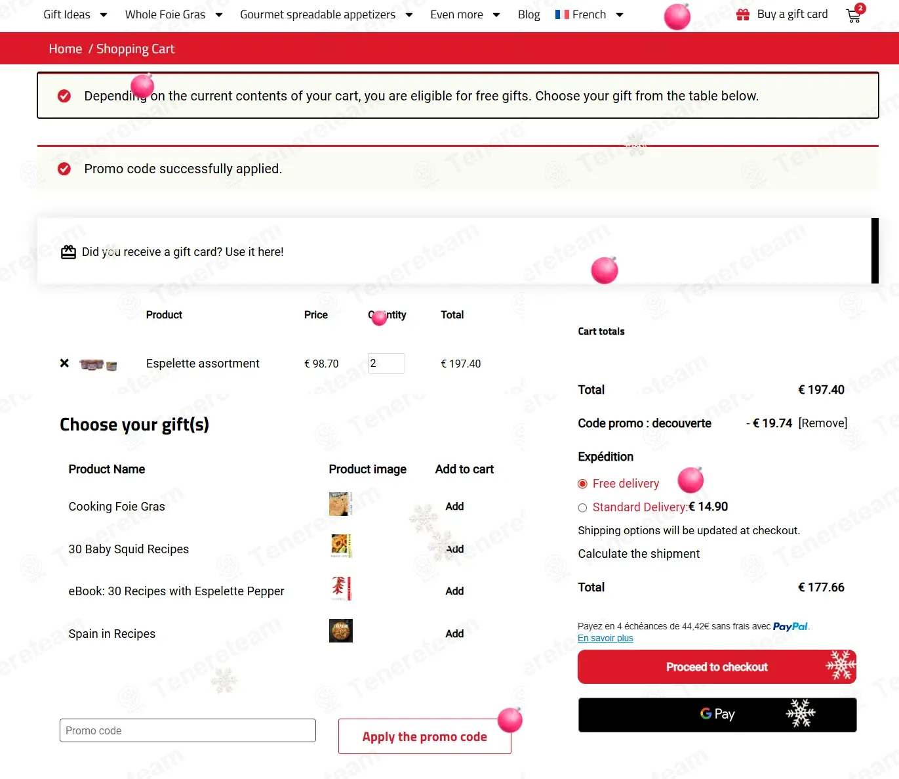Click the gift card icon beside 'Did you receive'
This screenshot has height=779, width=899.
tap(68, 252)
